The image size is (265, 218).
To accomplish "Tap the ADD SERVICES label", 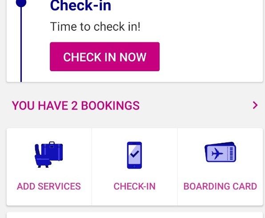I will pos(48,186).
